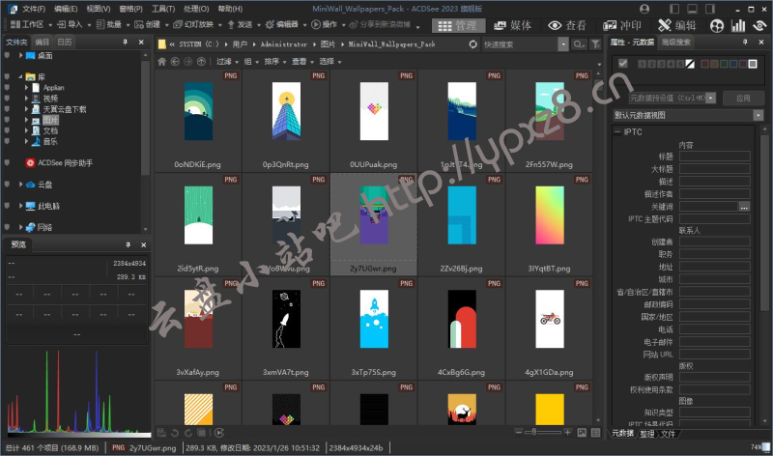Toggle the tagged checkbox in properties
Viewport: 773px width, 456px height.
[x=622, y=63]
